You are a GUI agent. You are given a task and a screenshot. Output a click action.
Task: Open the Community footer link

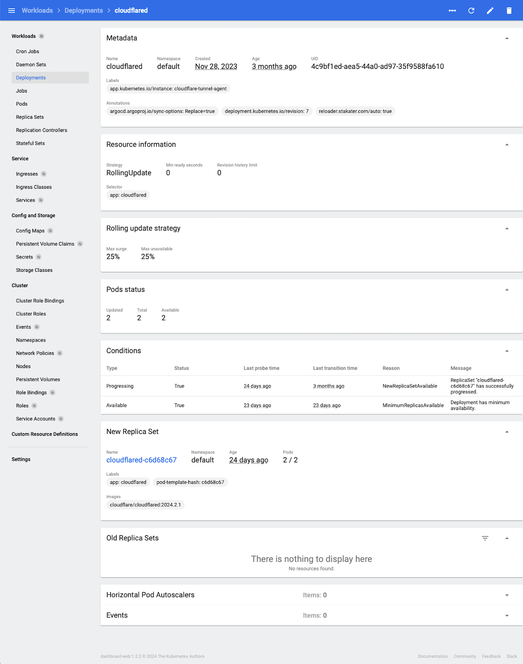click(465, 657)
